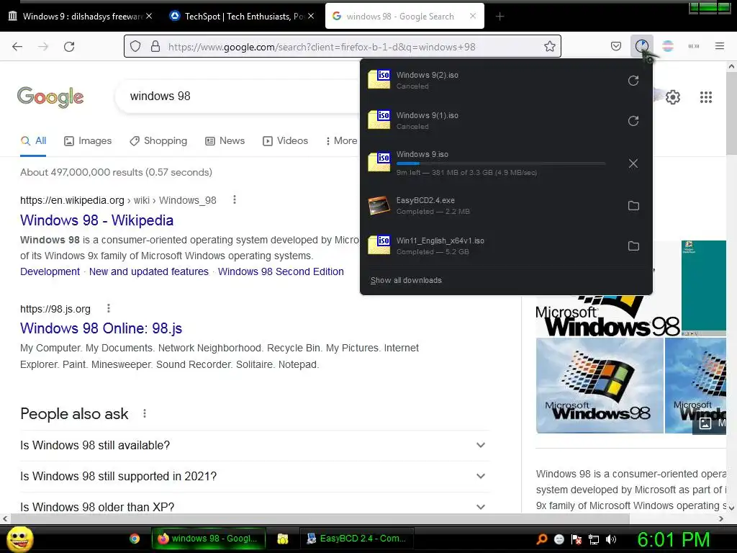
Task: Click Show all downloads
Action: click(x=406, y=280)
